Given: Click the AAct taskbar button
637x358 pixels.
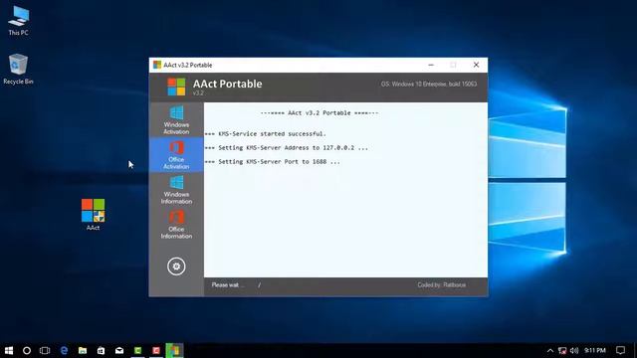Looking at the screenshot, I should (x=175, y=350).
